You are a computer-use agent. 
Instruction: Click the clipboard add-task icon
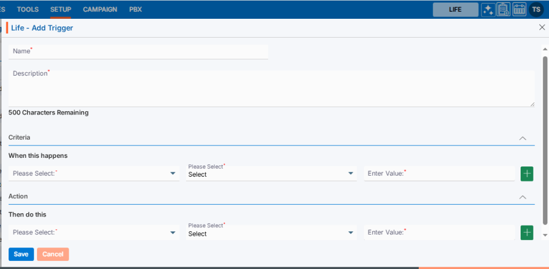503,10
